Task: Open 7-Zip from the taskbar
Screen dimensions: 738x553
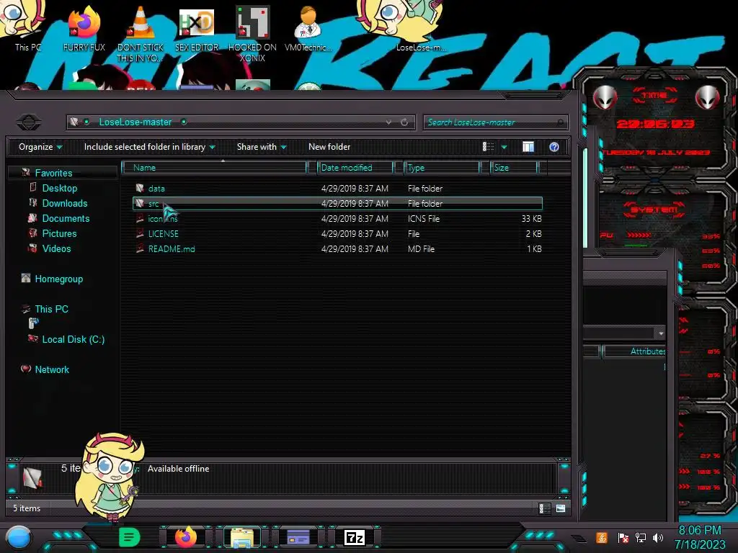Action: [355, 537]
